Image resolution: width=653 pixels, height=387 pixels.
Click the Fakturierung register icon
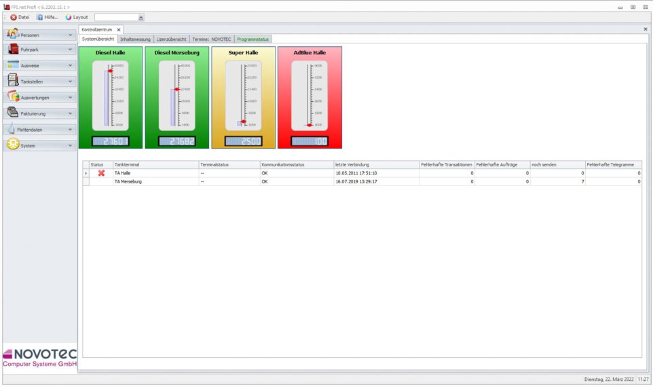point(13,113)
